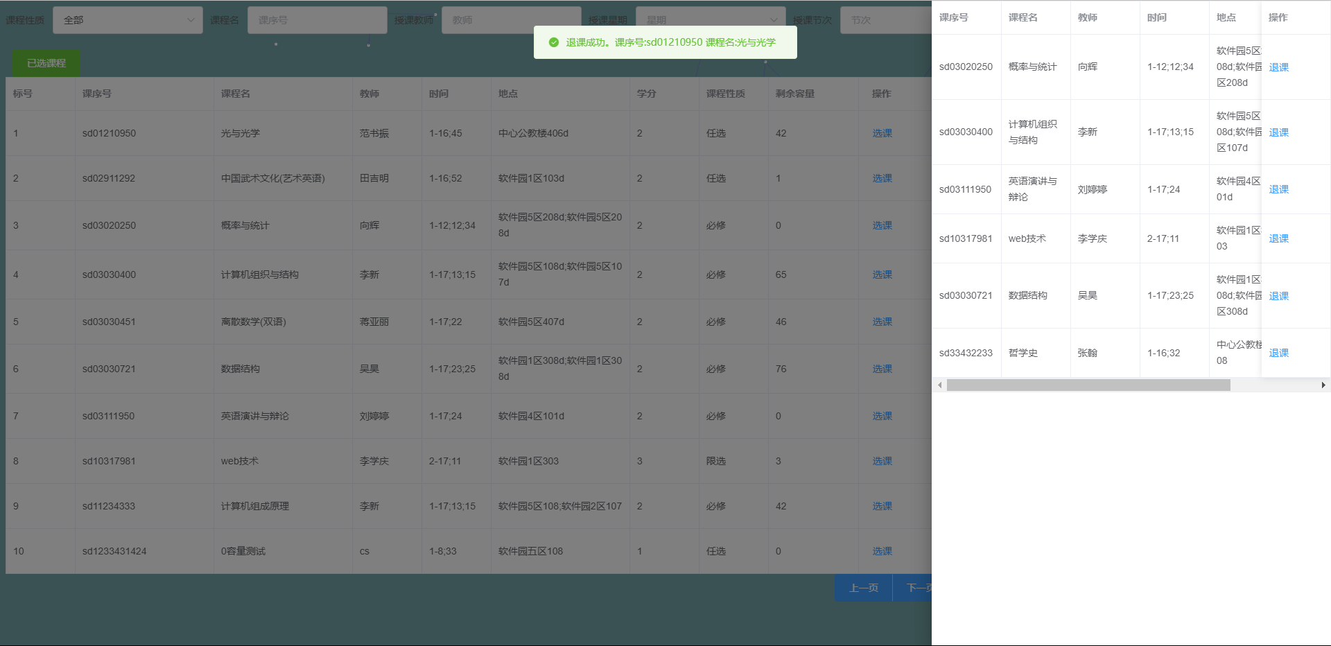Image resolution: width=1331 pixels, height=646 pixels.
Task: Click the 地点 column header in the drawer
Action: point(1226,17)
